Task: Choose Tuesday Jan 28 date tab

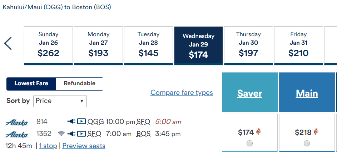Action: 149,46
